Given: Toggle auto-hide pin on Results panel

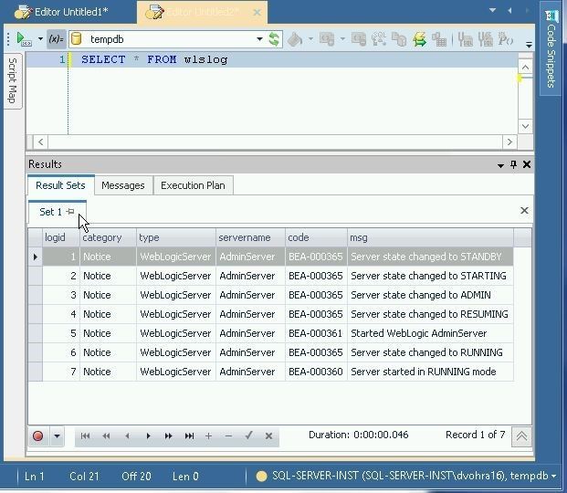Looking at the screenshot, I should (513, 164).
